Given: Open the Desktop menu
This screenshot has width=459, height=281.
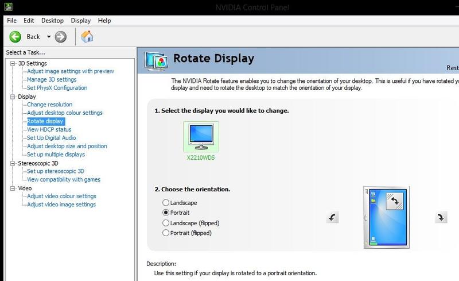Looking at the screenshot, I should (52, 21).
